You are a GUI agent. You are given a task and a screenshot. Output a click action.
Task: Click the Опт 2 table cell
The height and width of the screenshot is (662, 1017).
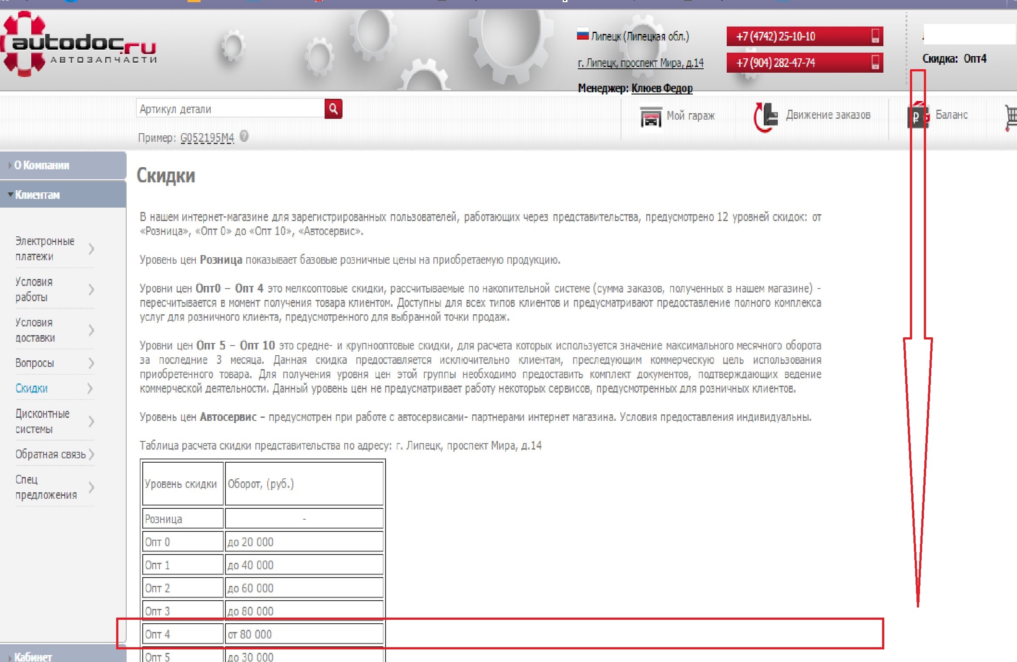coord(183,588)
